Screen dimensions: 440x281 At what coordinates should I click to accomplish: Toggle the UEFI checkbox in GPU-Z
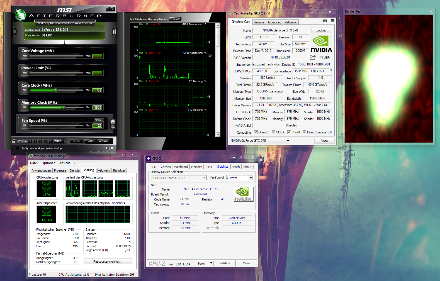pos(321,58)
